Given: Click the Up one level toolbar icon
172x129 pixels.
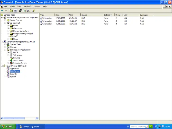Looking at the screenshot, I should coord(11,11).
